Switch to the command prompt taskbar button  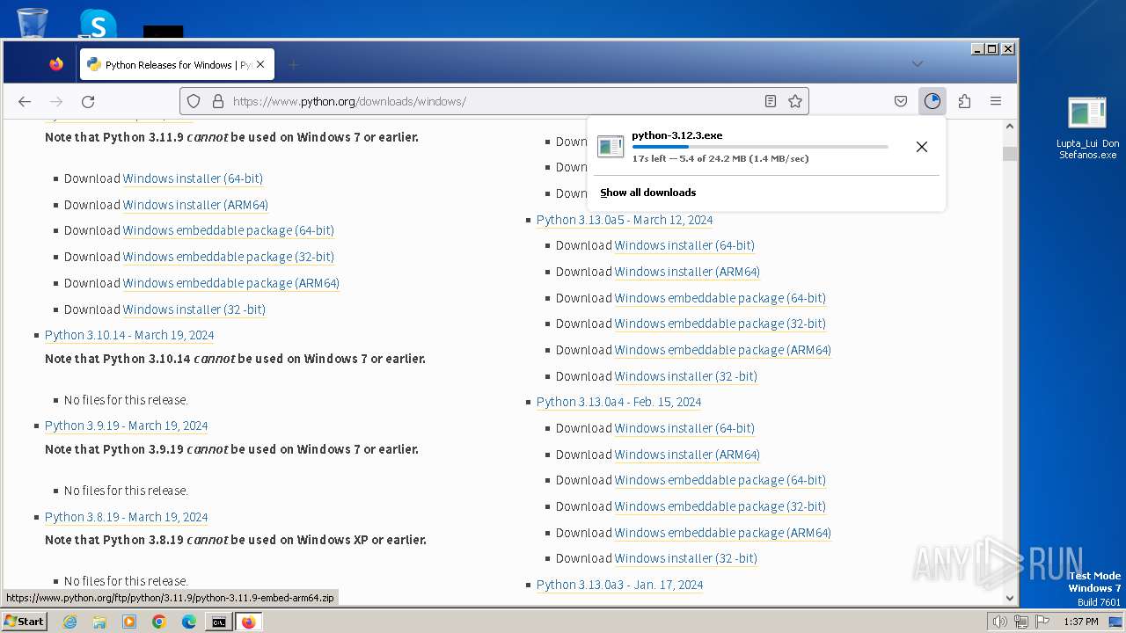218,622
